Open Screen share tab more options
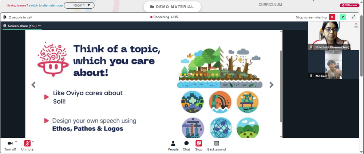The height and width of the screenshot is (154, 364). point(40,26)
